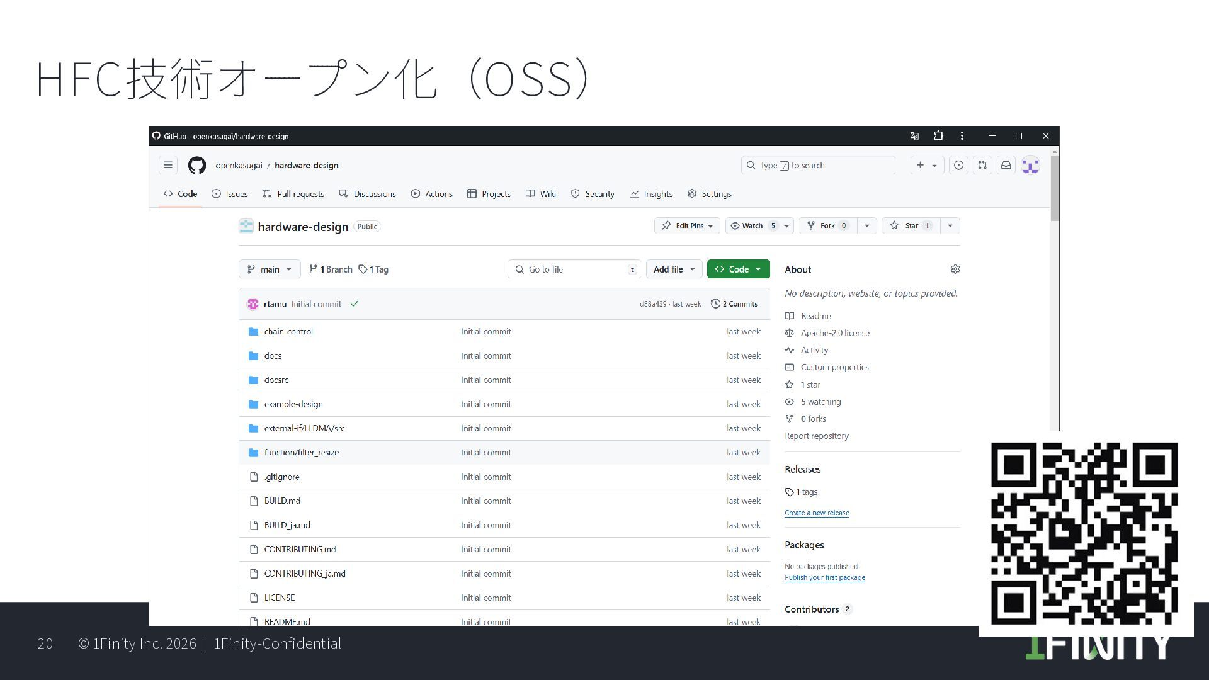The image size is (1209, 680).
Task: Open the pull requests header icon
Action: pos(982,165)
